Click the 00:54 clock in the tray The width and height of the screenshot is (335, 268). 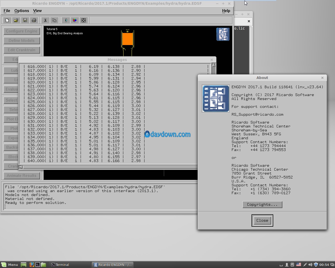[324, 265]
